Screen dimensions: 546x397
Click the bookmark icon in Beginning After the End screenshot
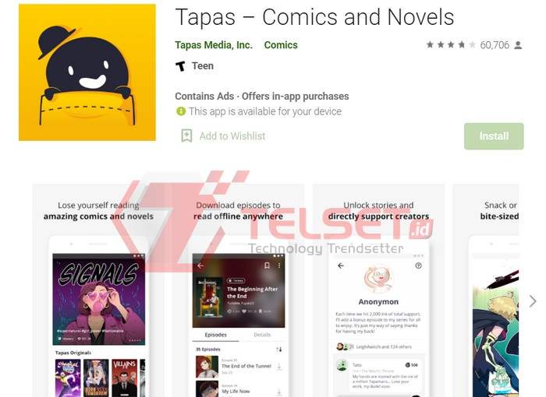267,265
